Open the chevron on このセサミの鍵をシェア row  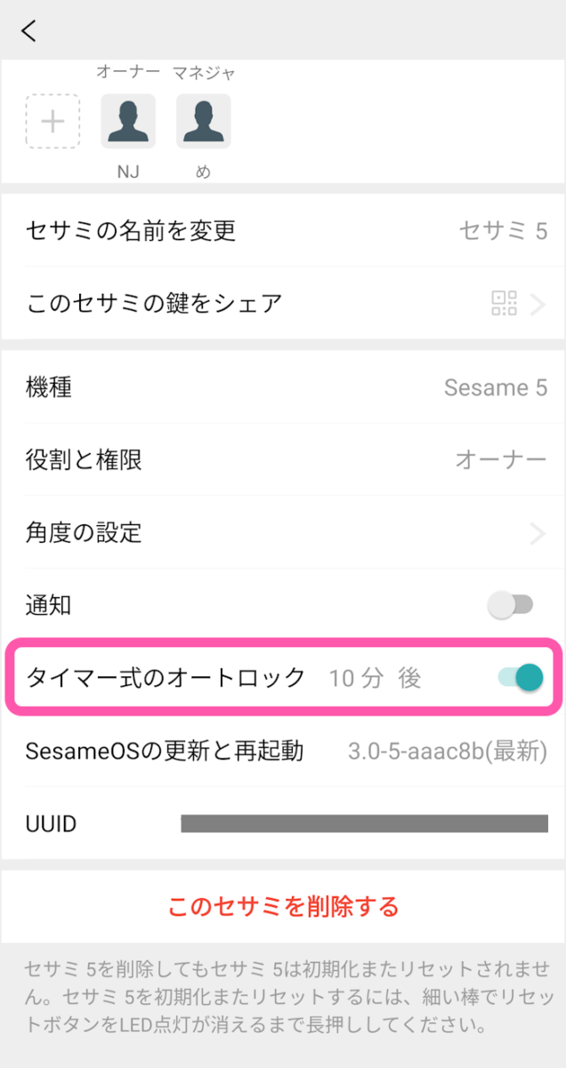(x=539, y=303)
